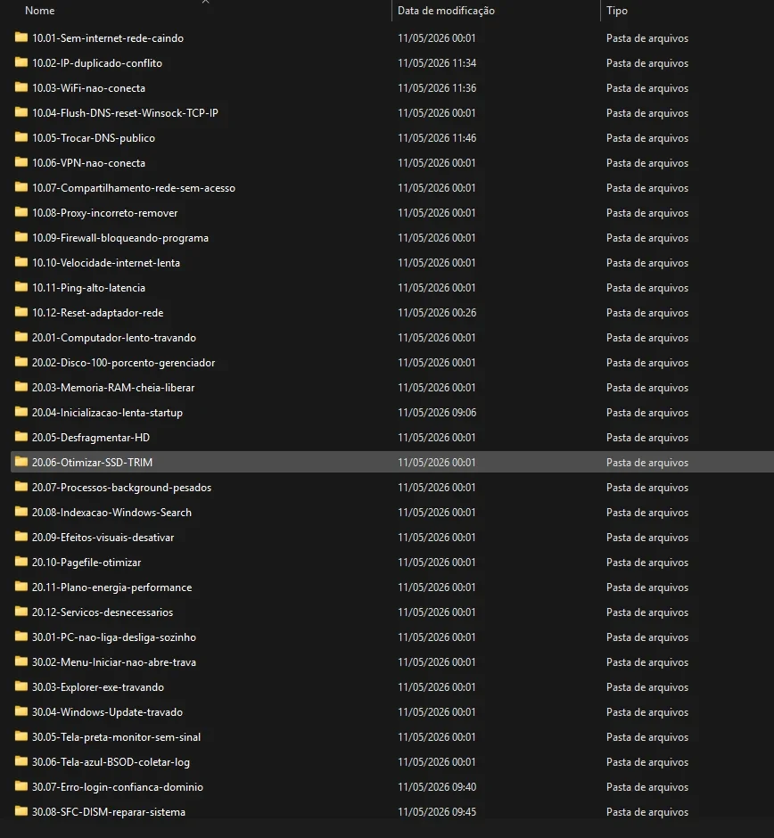Click folder icon of 10.08-Proxy-incorreto-remover
Viewport: 774px width, 838px height.
point(21,212)
